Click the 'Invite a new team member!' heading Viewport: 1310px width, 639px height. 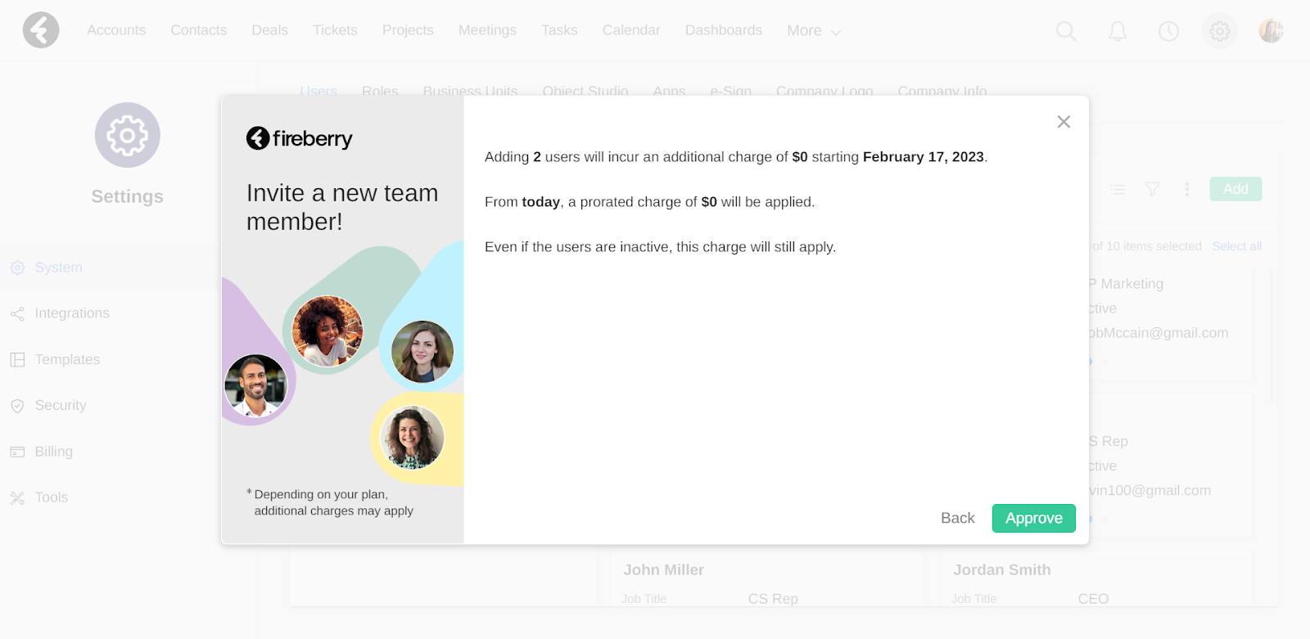(x=342, y=207)
